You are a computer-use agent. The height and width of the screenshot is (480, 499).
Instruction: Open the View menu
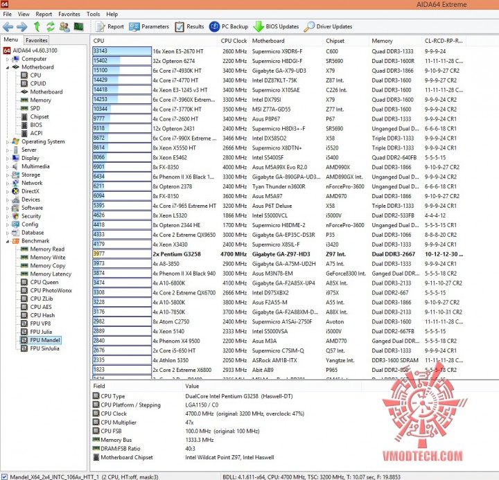point(24,14)
